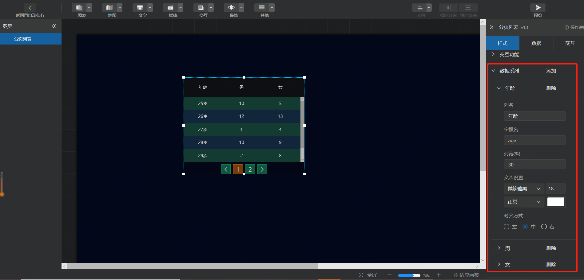The width and height of the screenshot is (584, 280).
Task: Open the 媒体 media component icon
Action: [x=170, y=8]
